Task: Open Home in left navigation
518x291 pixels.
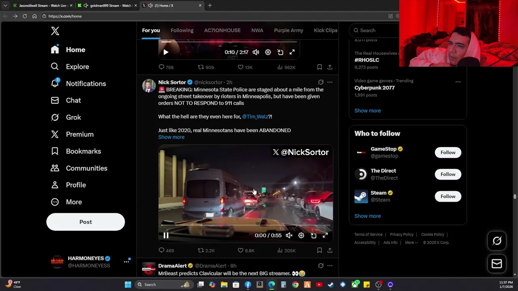Action: [68, 50]
